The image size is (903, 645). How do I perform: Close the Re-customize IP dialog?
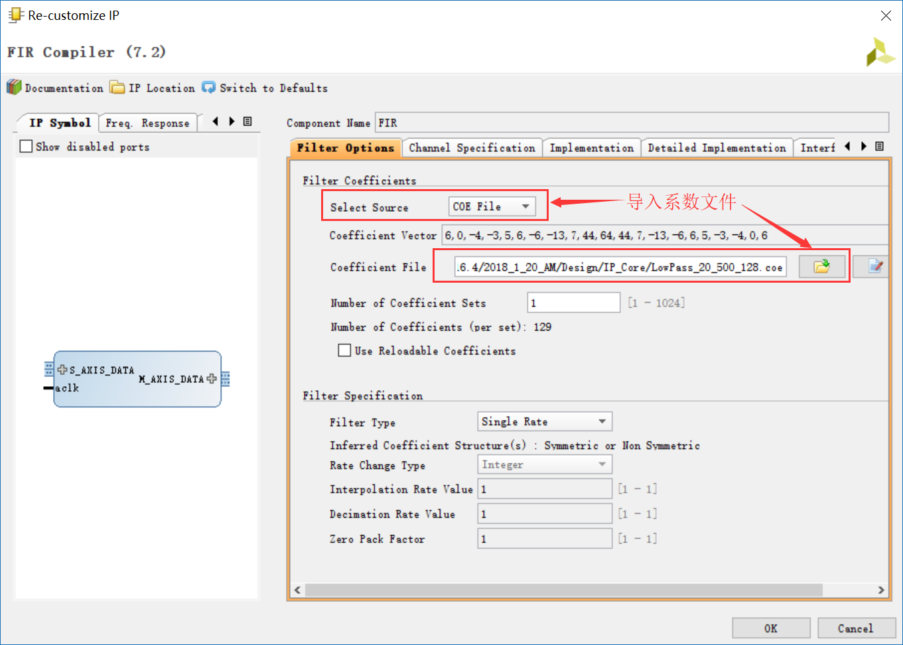tap(886, 15)
